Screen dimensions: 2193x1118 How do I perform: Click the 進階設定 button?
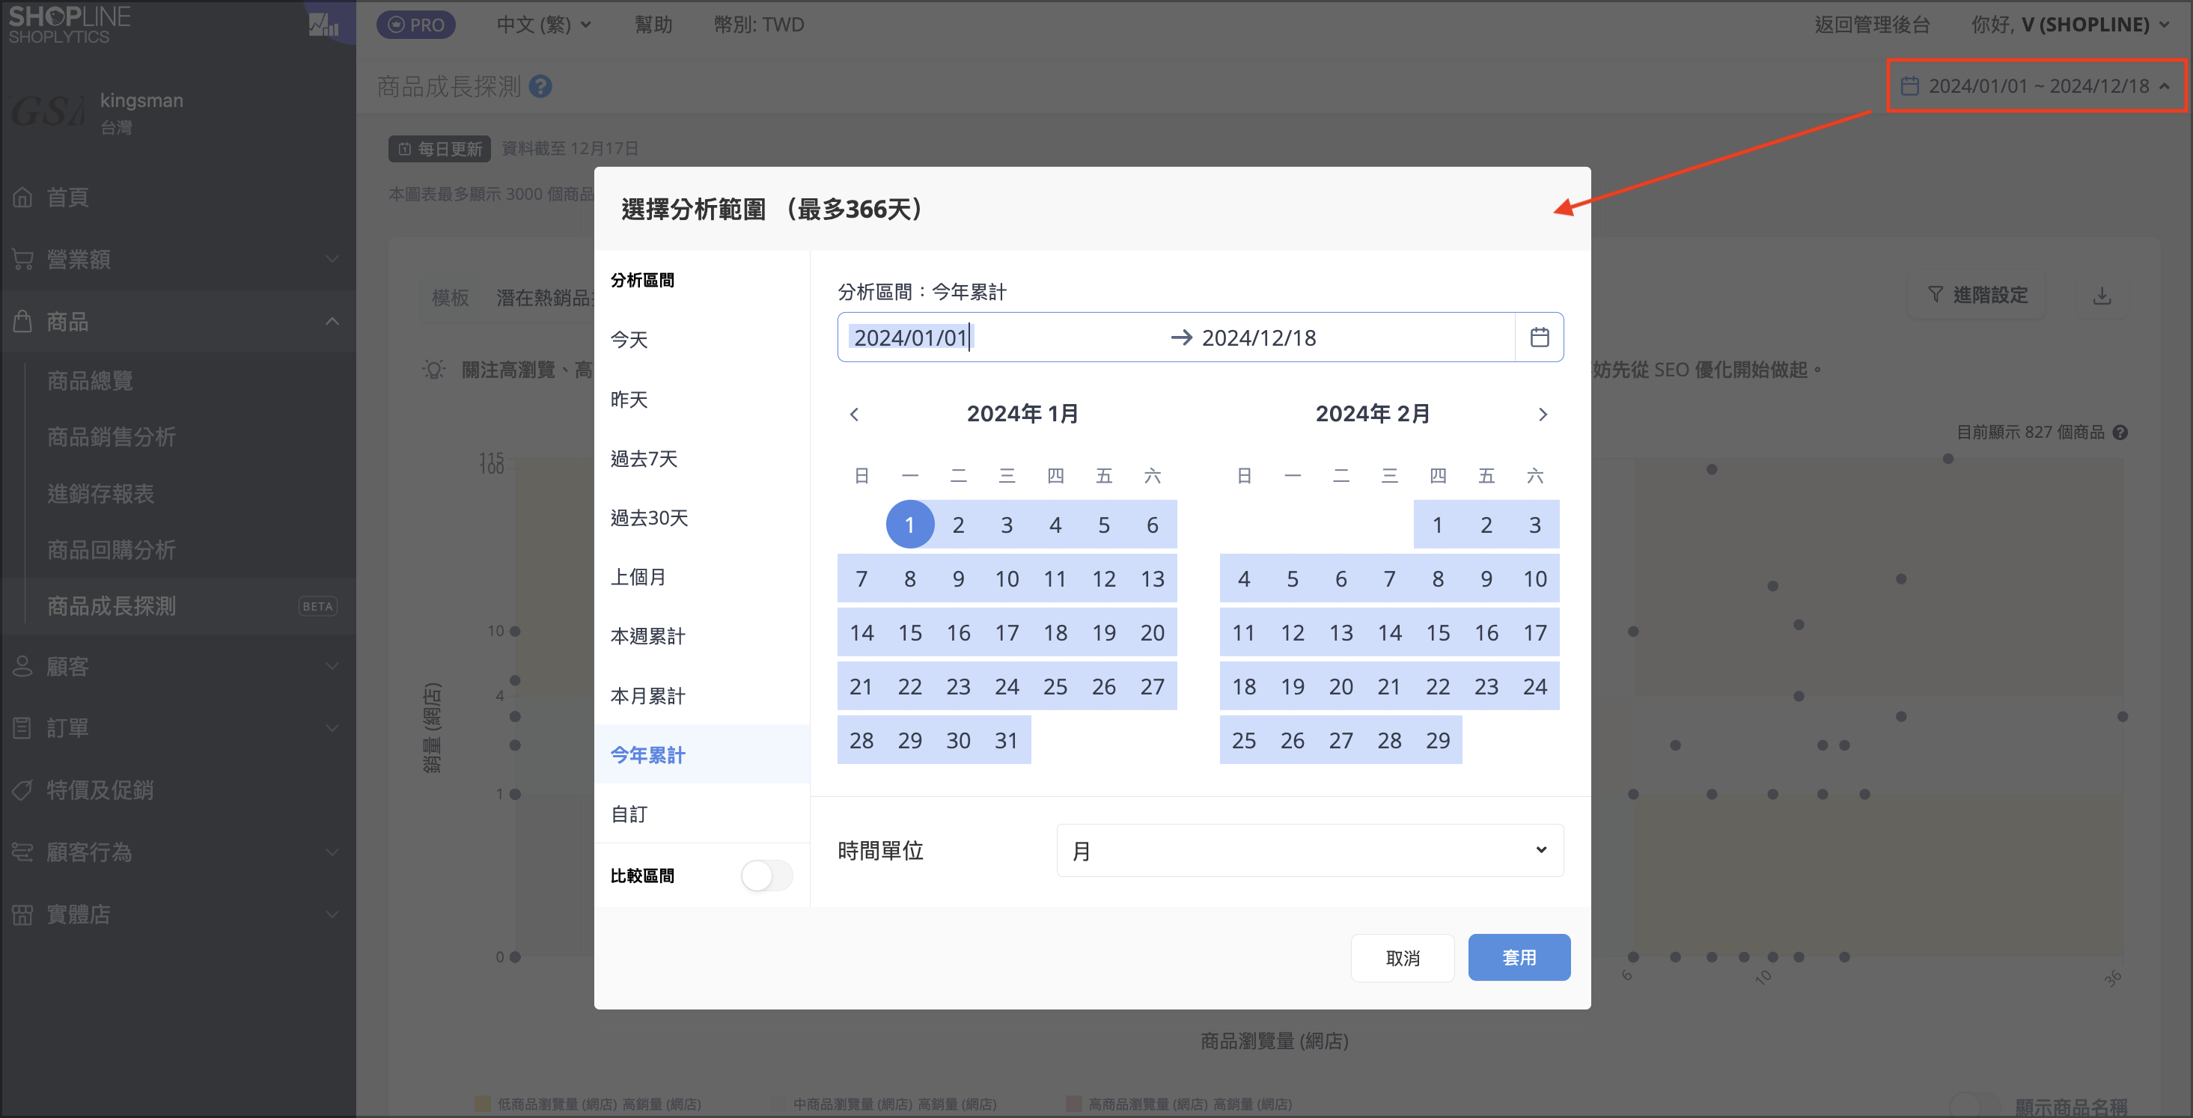pos(1977,296)
